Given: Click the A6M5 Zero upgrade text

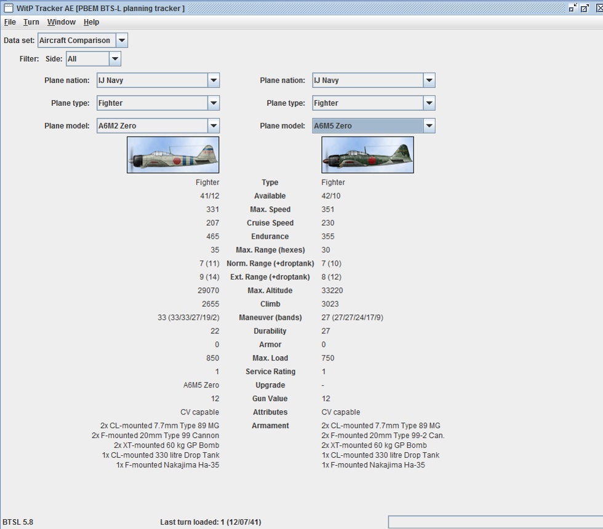Looking at the screenshot, I should pyautogui.click(x=201, y=385).
